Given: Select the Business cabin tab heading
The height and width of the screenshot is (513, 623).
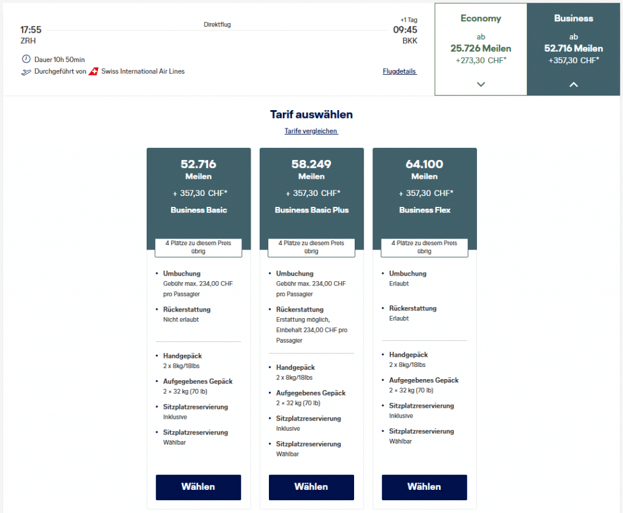Looking at the screenshot, I should [x=573, y=18].
